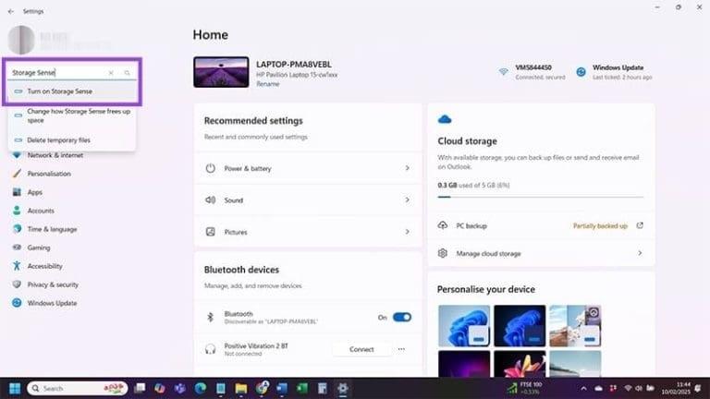The image size is (710, 399).
Task: Click the taskbar Search box
Action: [78, 388]
